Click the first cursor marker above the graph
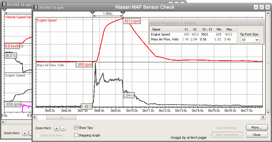272x142 pixels. pyautogui.click(x=93, y=13)
